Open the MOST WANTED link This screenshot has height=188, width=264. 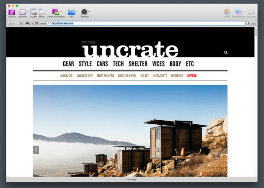(x=106, y=76)
